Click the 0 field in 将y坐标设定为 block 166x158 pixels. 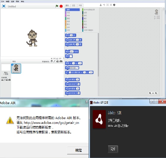79,93
